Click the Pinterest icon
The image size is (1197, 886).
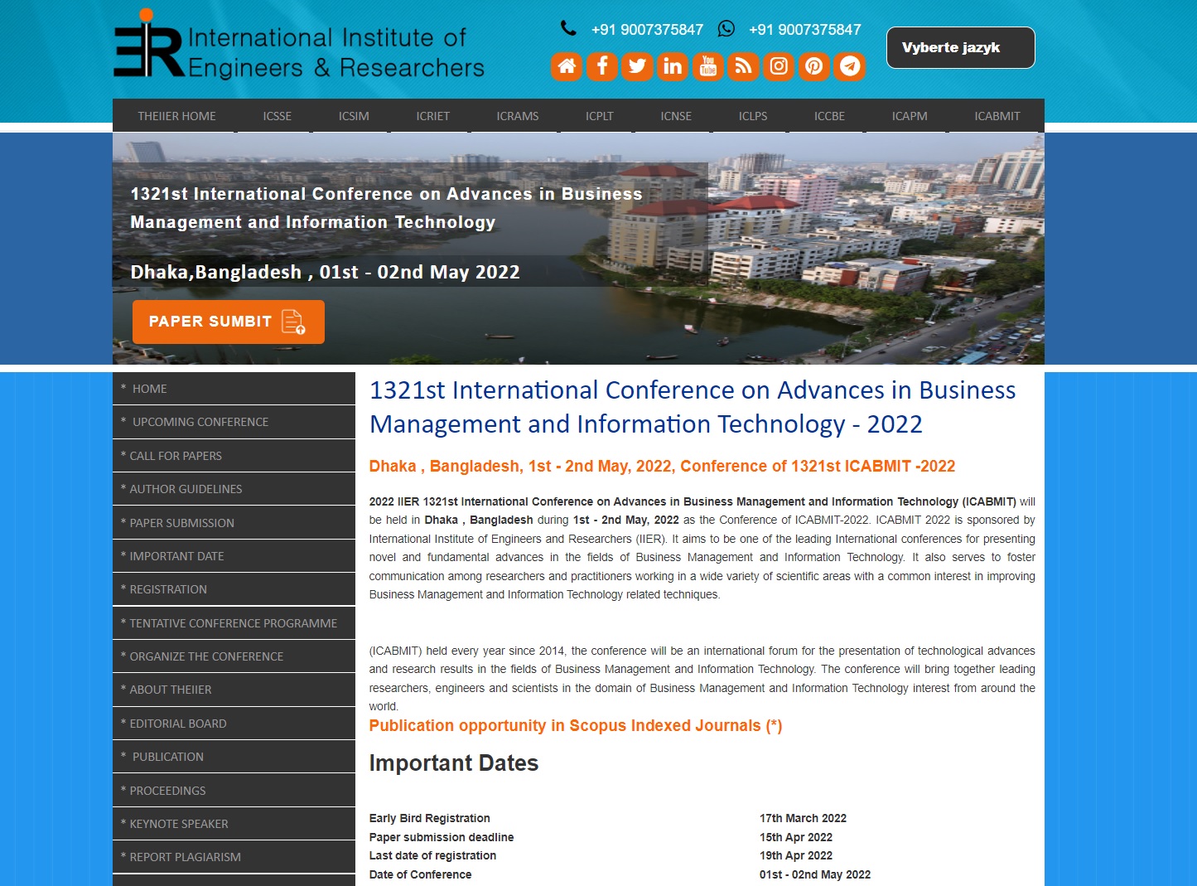813,66
